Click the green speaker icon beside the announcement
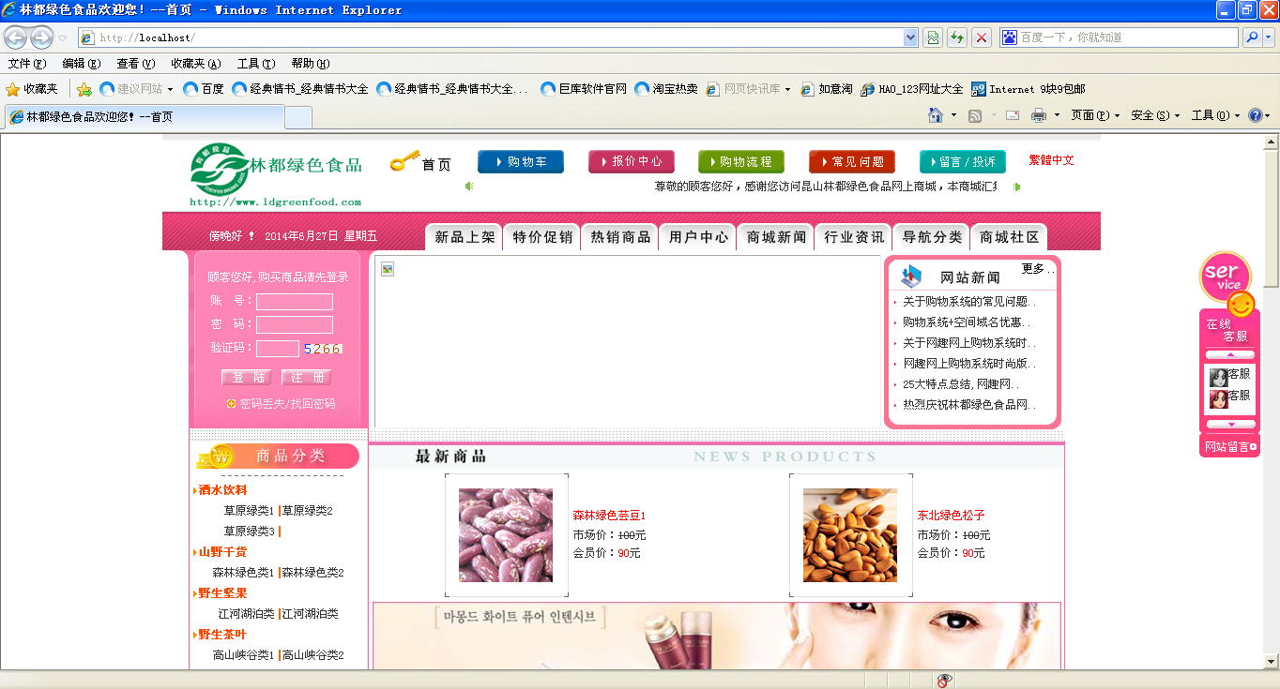 tap(469, 186)
